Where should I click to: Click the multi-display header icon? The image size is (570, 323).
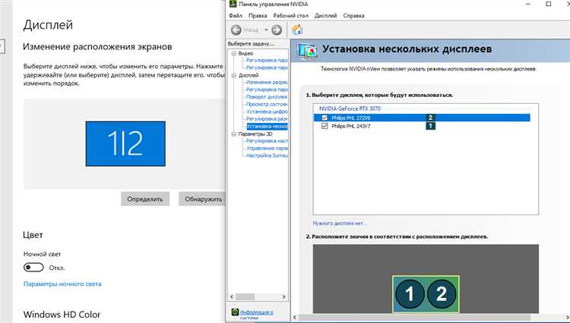308,51
